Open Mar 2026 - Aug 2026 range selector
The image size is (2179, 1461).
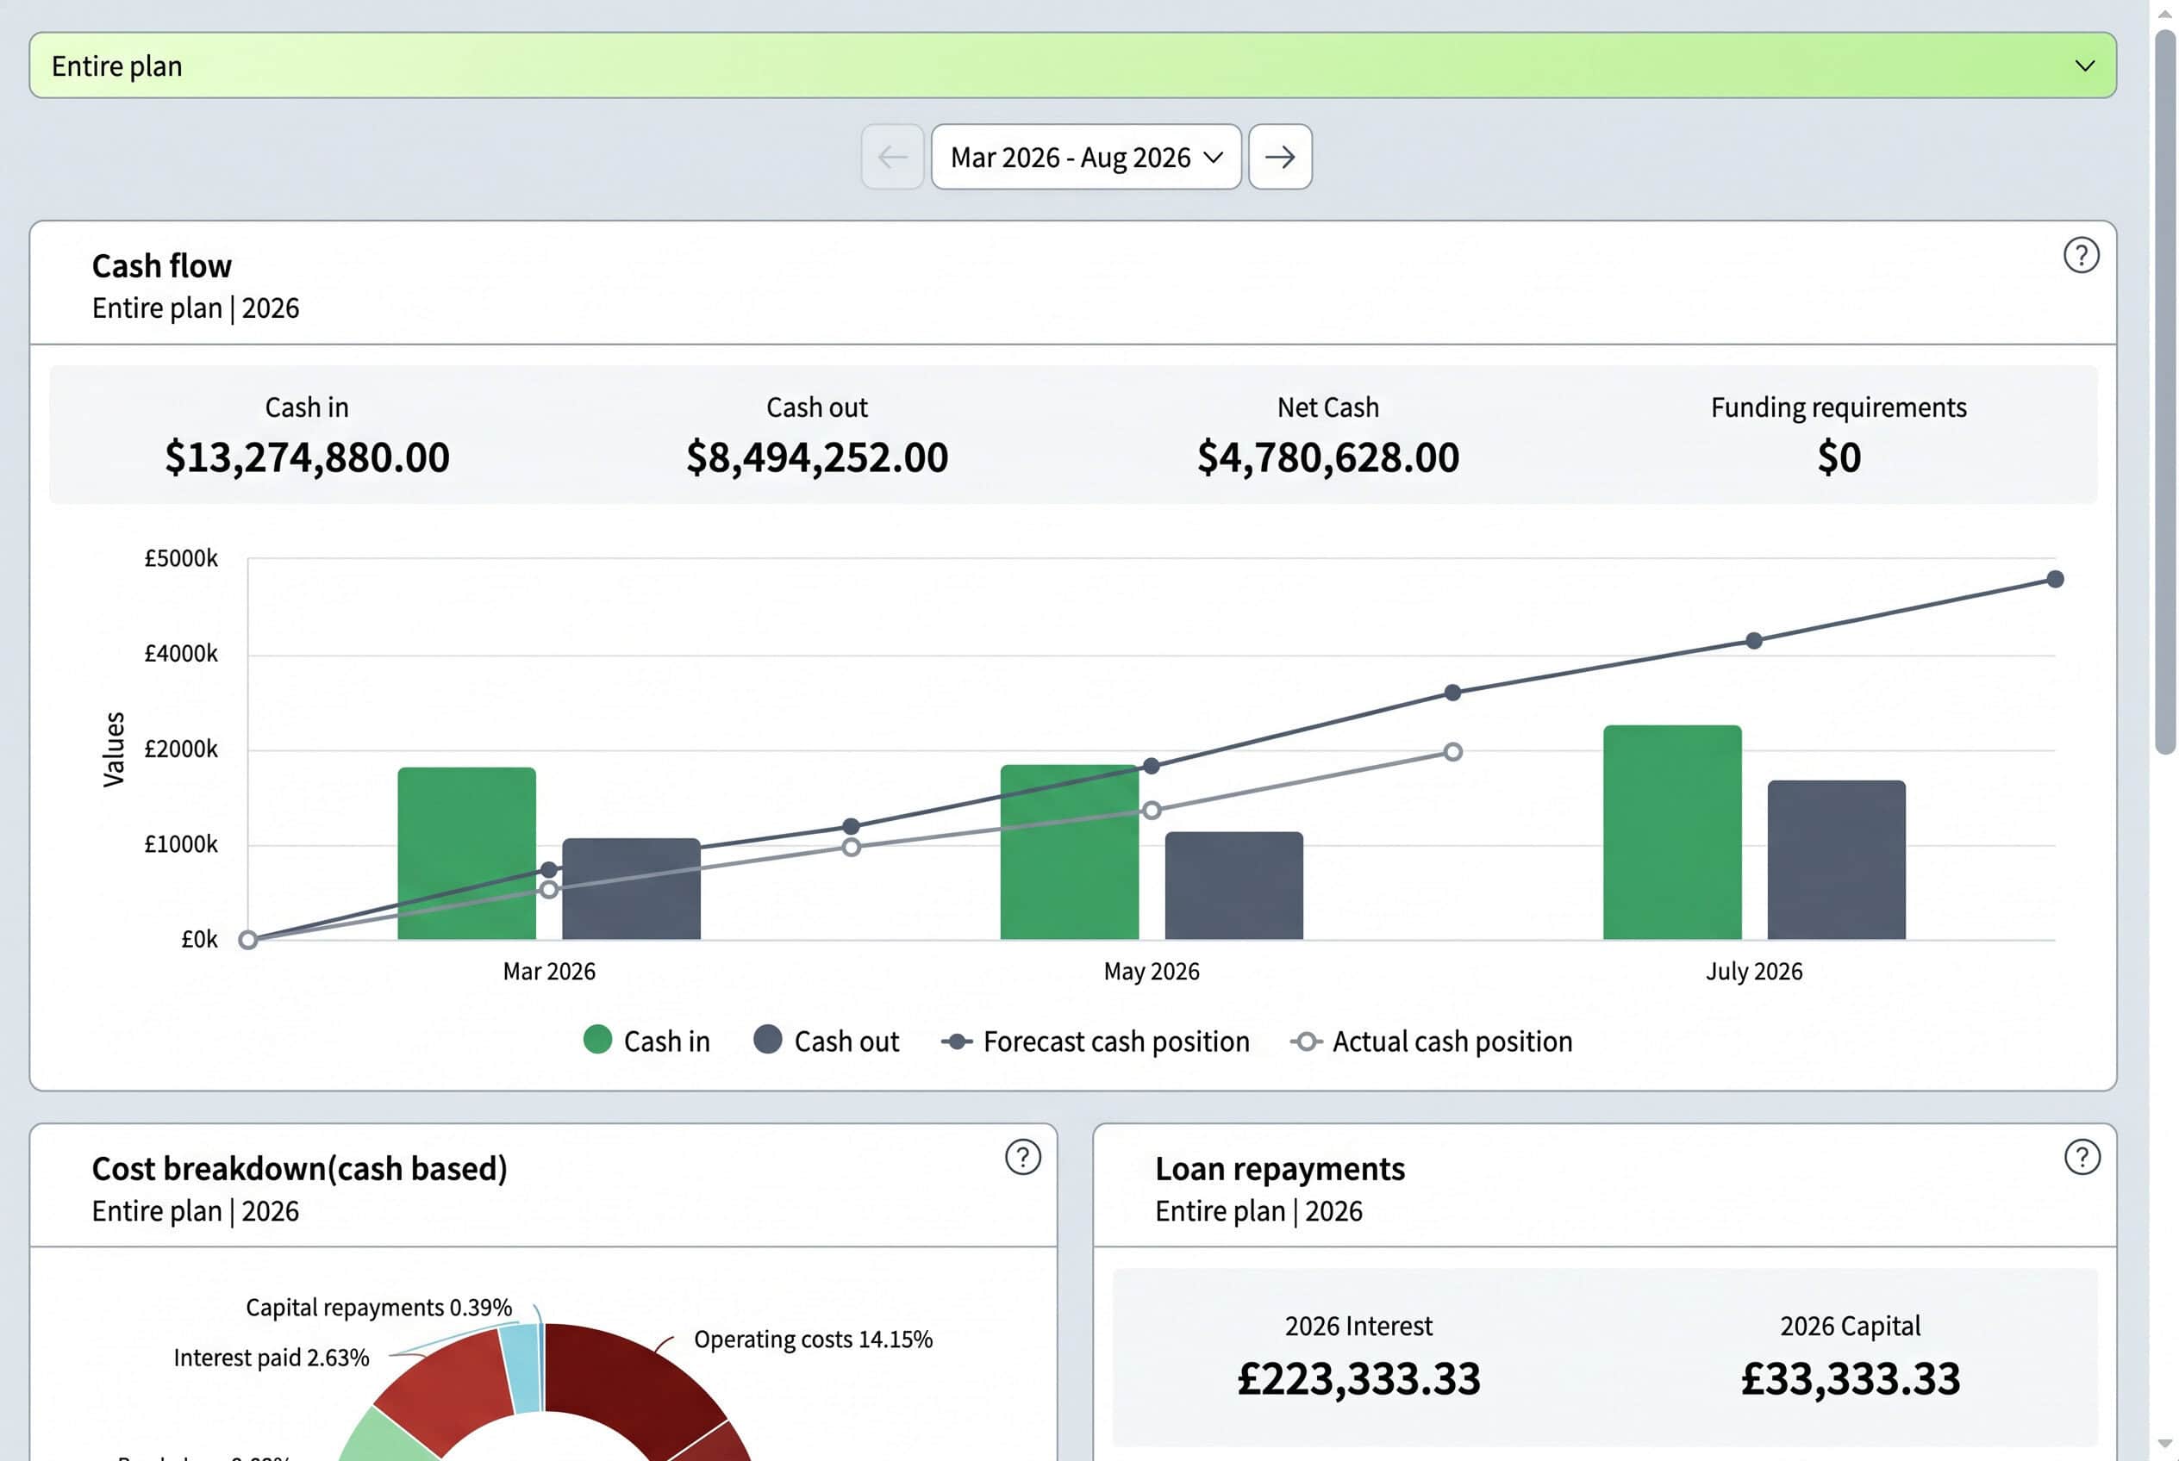pos(1086,157)
